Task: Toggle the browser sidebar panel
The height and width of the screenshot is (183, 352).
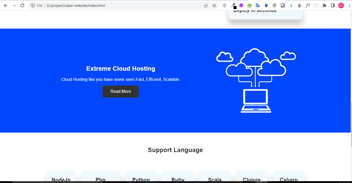Action: click(333, 5)
